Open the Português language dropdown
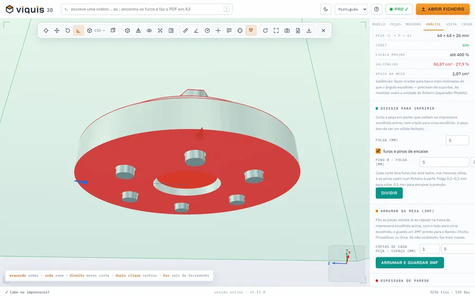 (351, 9)
